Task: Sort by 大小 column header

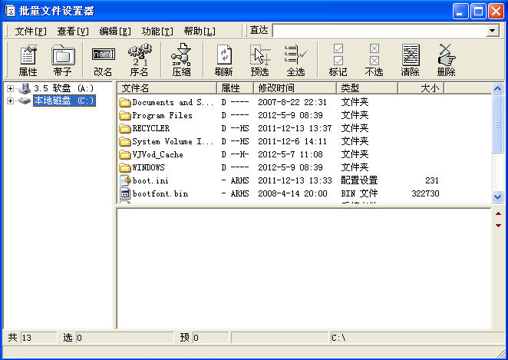Action: coord(421,88)
